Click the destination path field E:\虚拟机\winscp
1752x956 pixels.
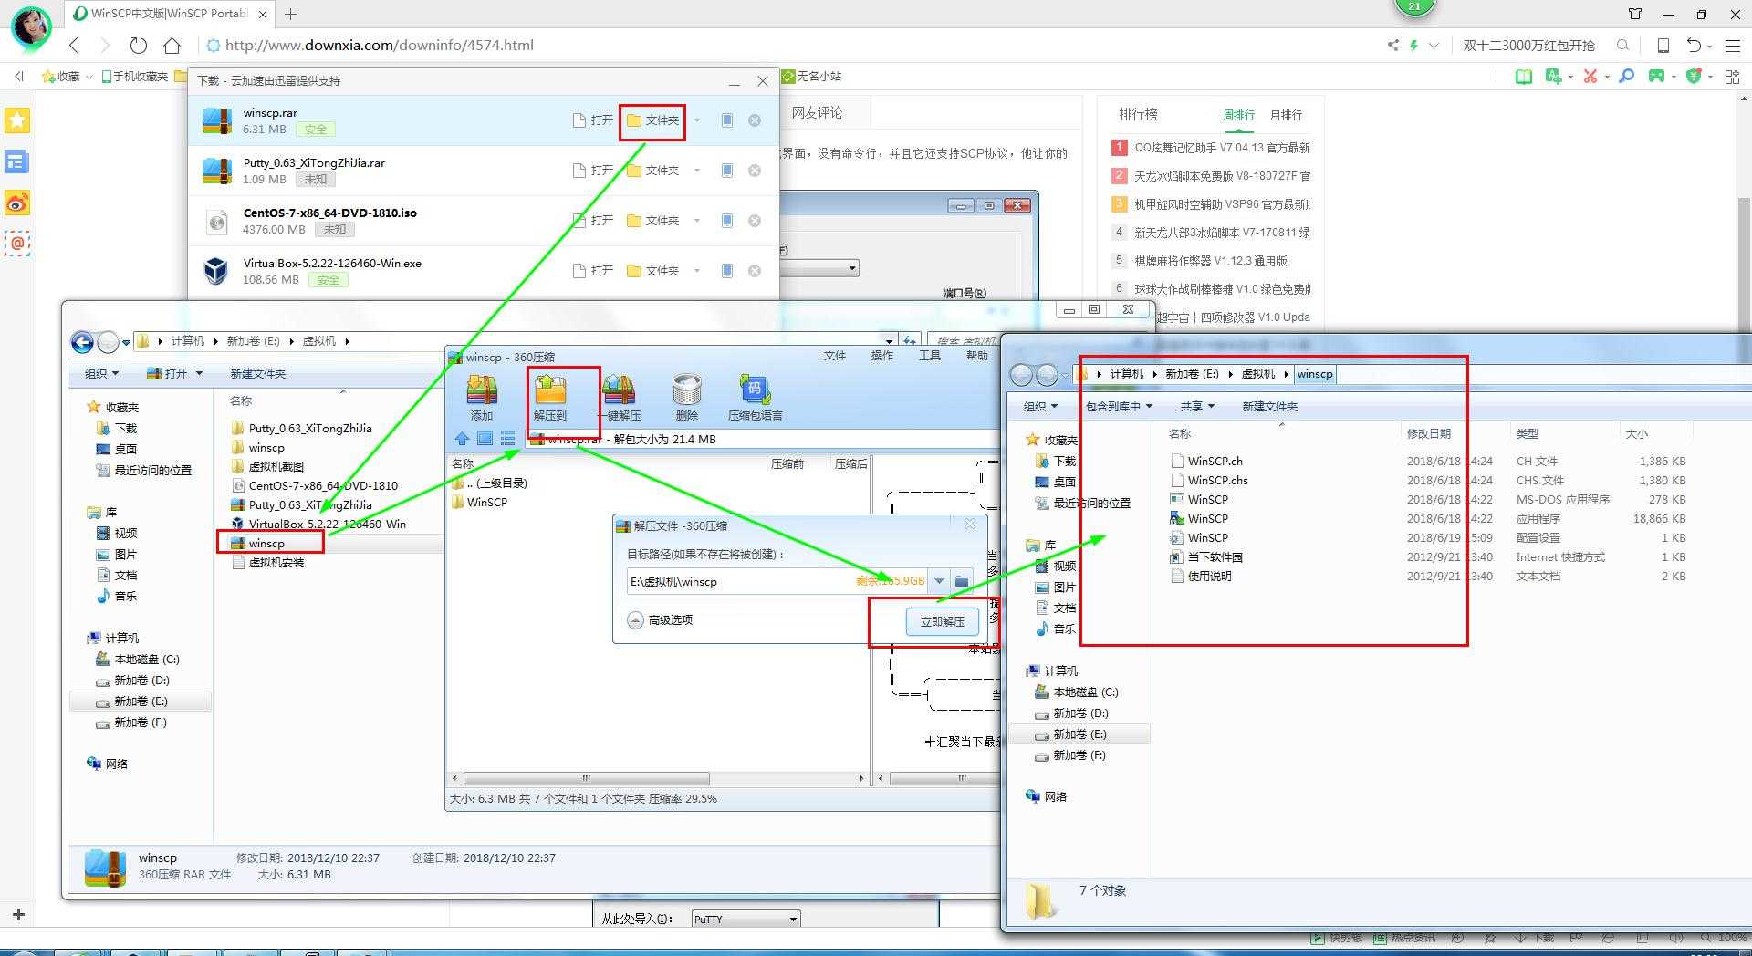tap(778, 581)
